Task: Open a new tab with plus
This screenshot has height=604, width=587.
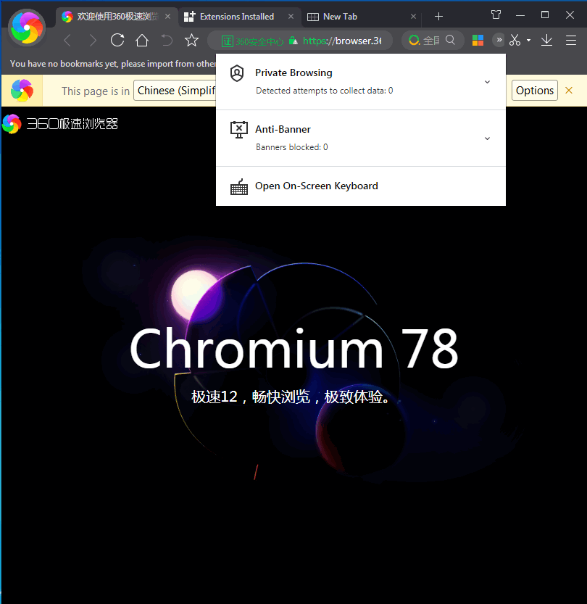Action: [x=438, y=17]
